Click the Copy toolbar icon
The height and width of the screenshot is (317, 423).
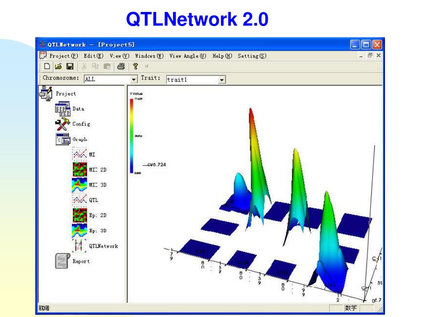pos(95,66)
